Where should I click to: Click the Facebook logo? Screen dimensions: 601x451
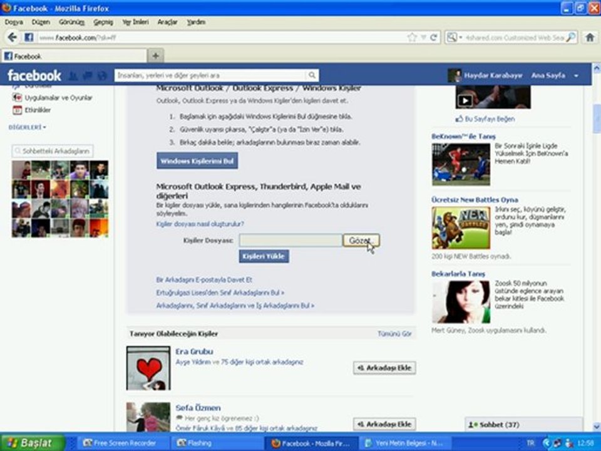[34, 76]
